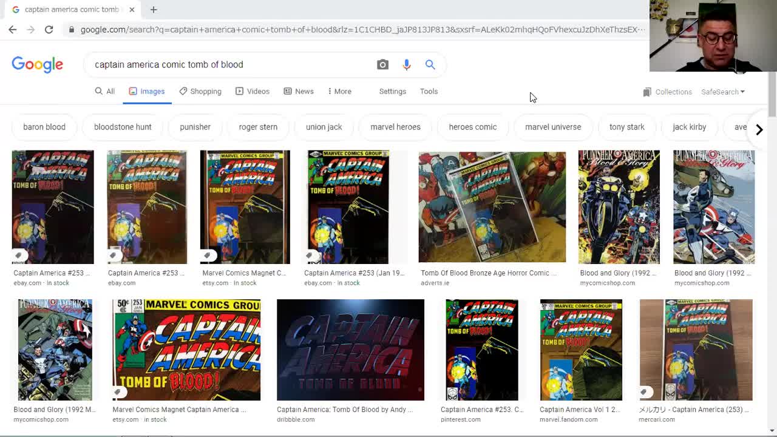Open the Captain America #253 (Jan 19... image
This screenshot has height=437, width=777.
pos(348,207)
